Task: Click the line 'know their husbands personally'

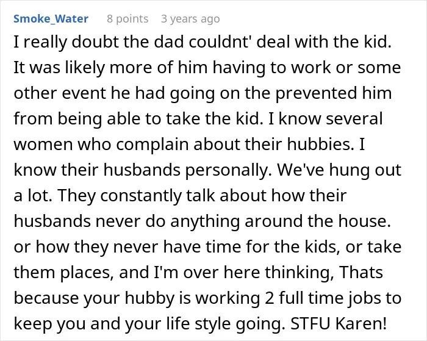Action: coord(207,170)
